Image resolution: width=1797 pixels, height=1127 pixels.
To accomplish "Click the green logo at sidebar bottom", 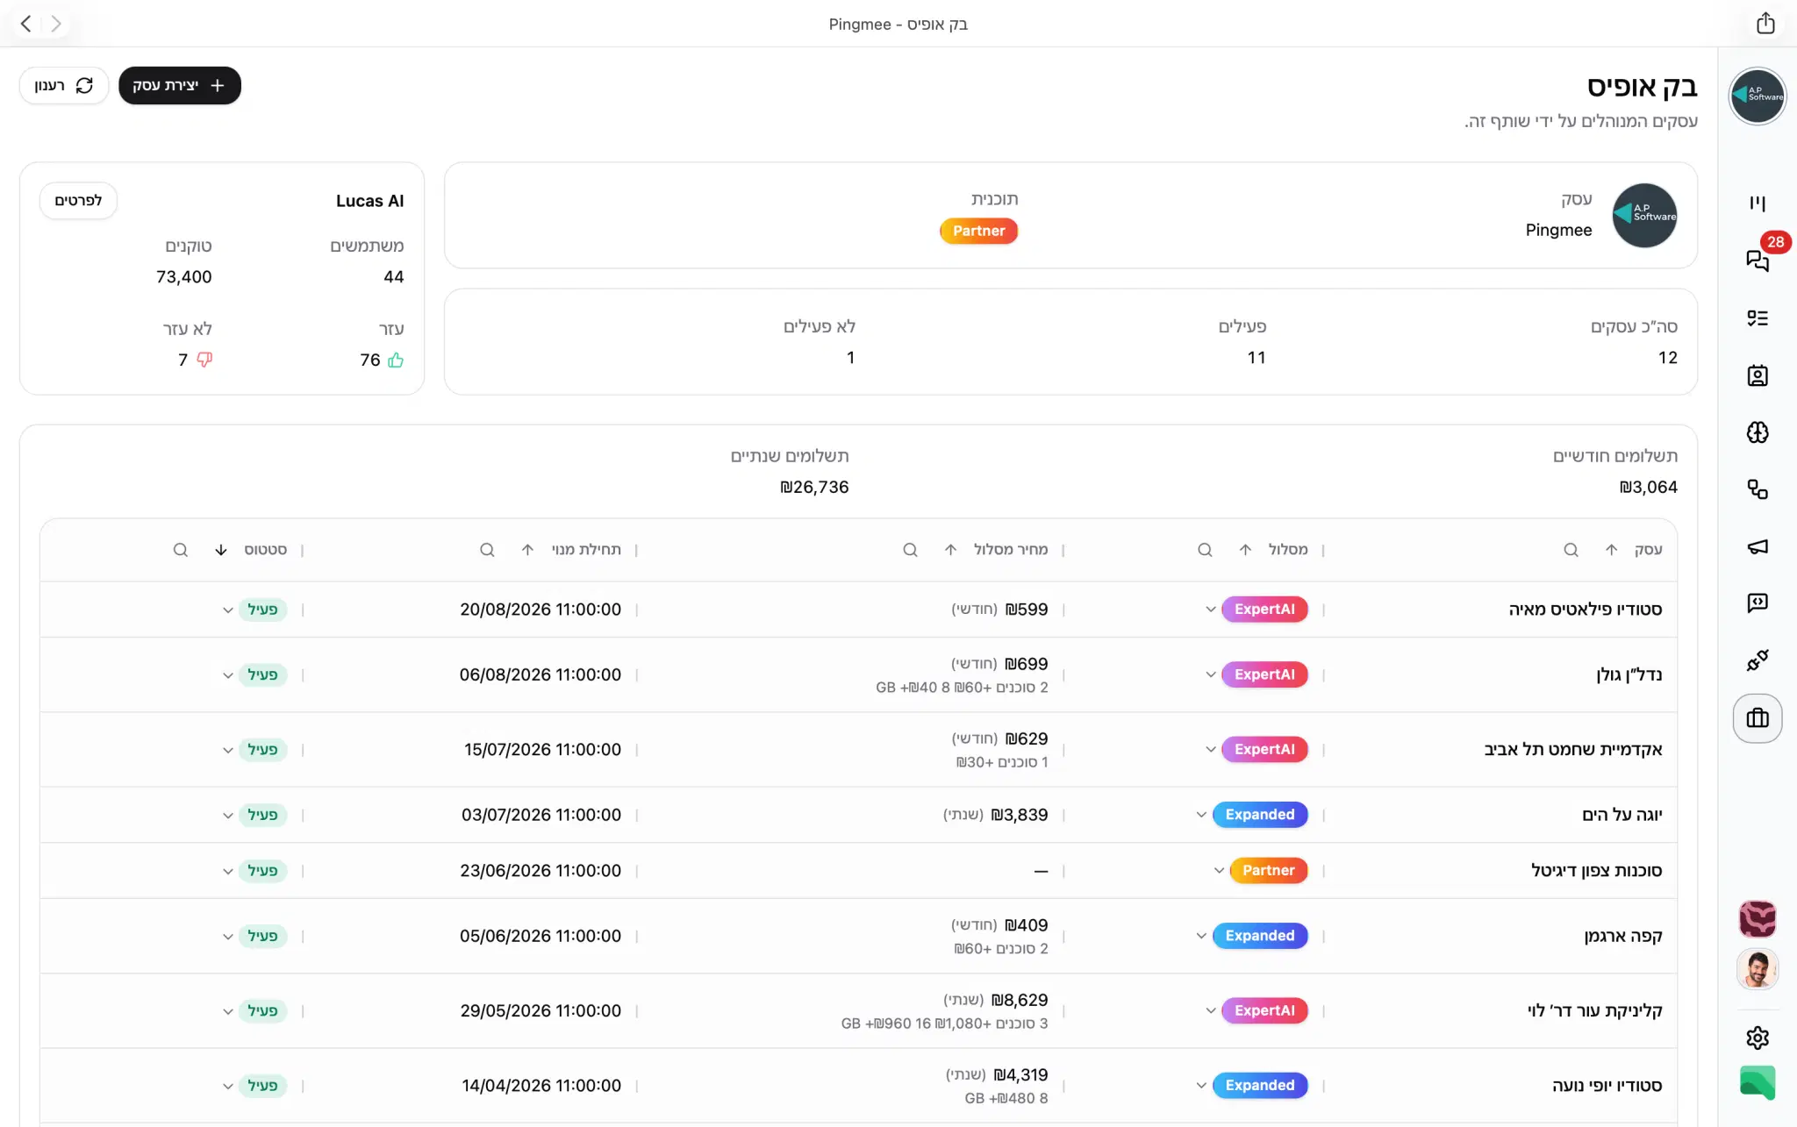I will click(x=1758, y=1083).
